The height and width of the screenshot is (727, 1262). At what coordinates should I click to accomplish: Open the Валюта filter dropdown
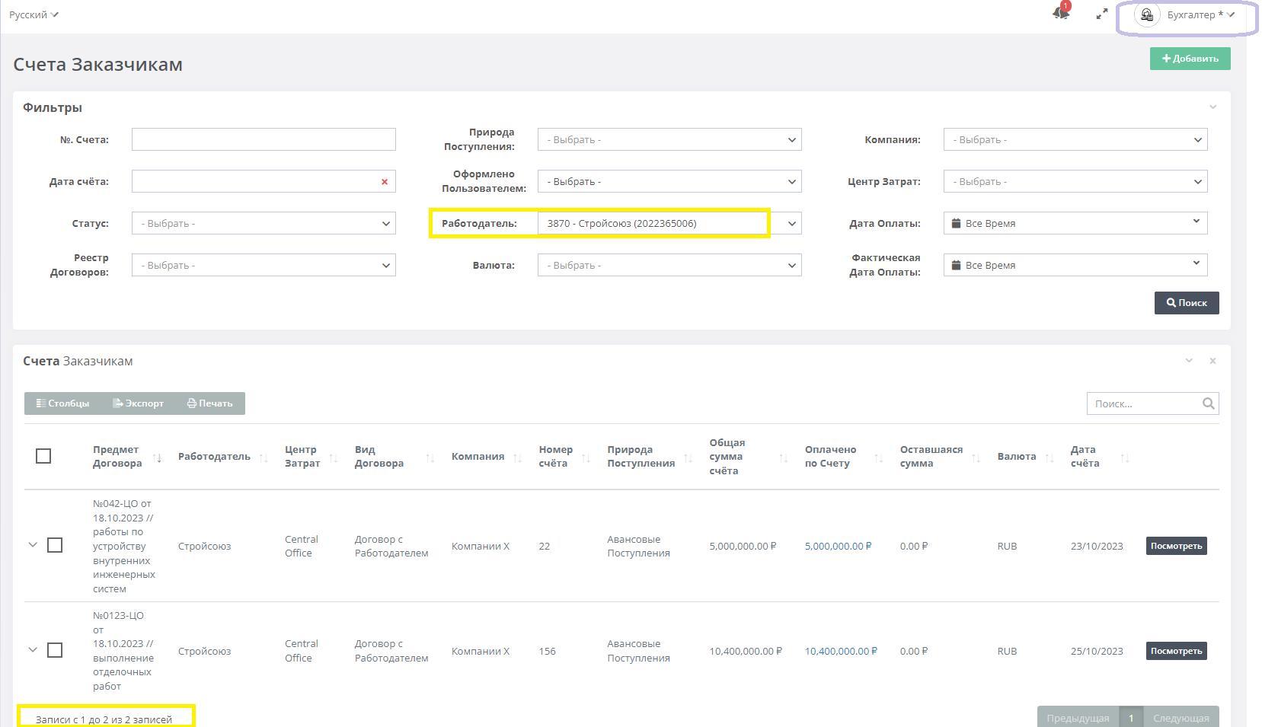tap(669, 265)
